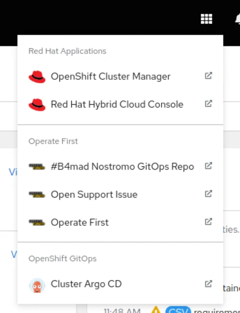Click the red hat icon beside OpenShift Cluster Manager
The height and width of the screenshot is (313, 240).
(x=37, y=77)
